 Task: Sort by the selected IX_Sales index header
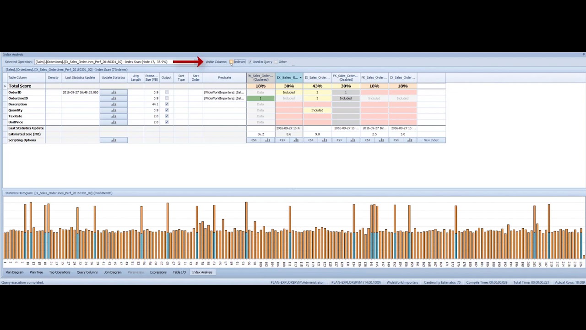(289, 77)
